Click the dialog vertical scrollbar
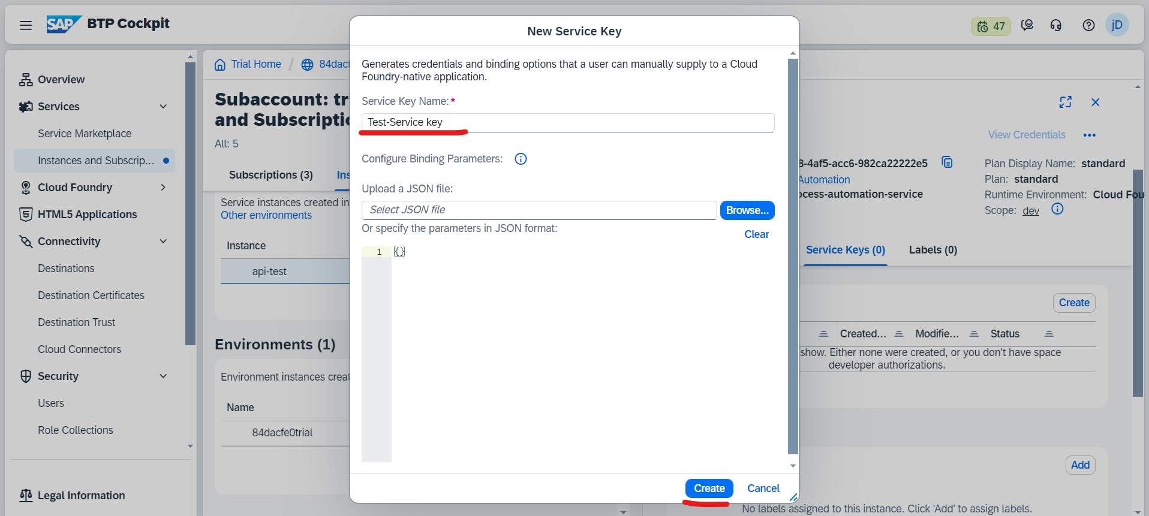Image resolution: width=1149 pixels, height=516 pixels. tap(793, 257)
